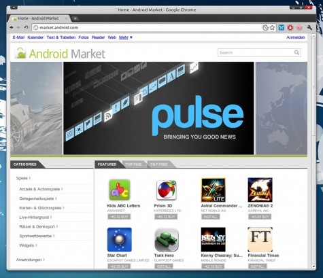Open Text & Tabellen link
323x278 pixels.
click(x=61, y=37)
